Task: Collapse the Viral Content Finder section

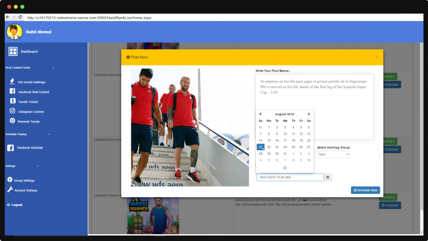Action: pyautogui.click(x=53, y=67)
